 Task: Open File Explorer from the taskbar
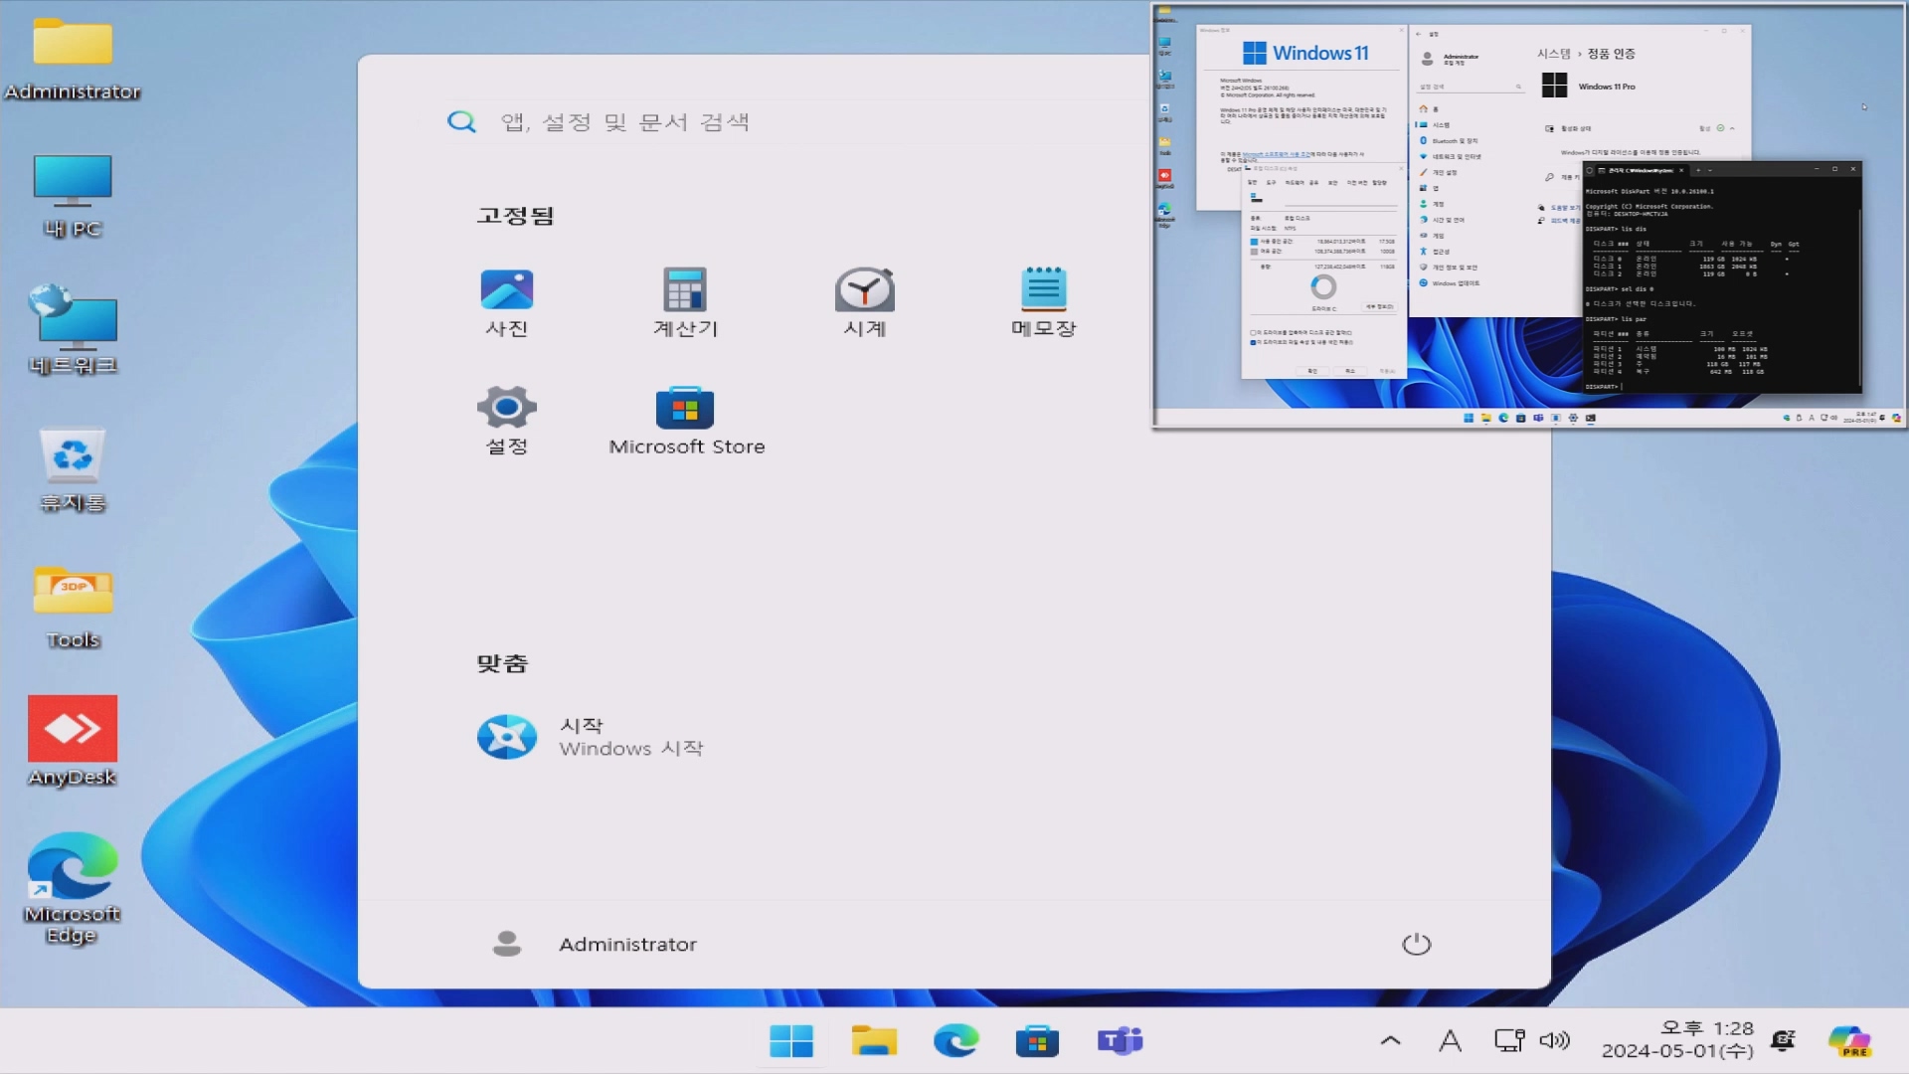pyautogui.click(x=874, y=1041)
